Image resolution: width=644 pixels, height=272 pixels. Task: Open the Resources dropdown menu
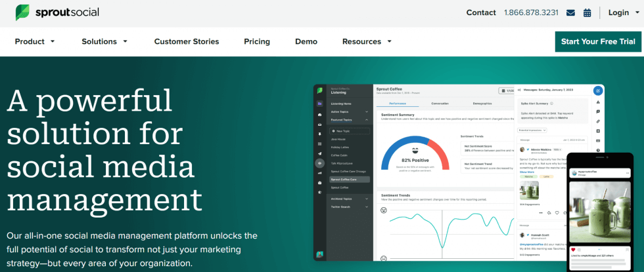(x=367, y=41)
